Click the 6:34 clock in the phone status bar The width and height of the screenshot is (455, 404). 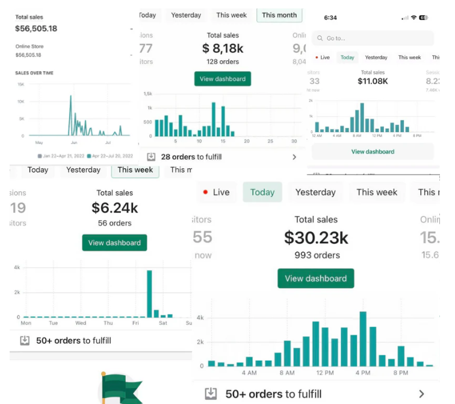(x=330, y=17)
